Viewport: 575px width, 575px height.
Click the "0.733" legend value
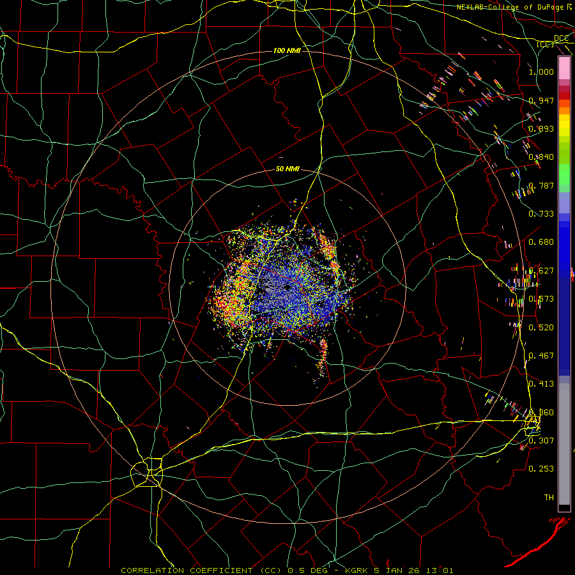tap(541, 214)
